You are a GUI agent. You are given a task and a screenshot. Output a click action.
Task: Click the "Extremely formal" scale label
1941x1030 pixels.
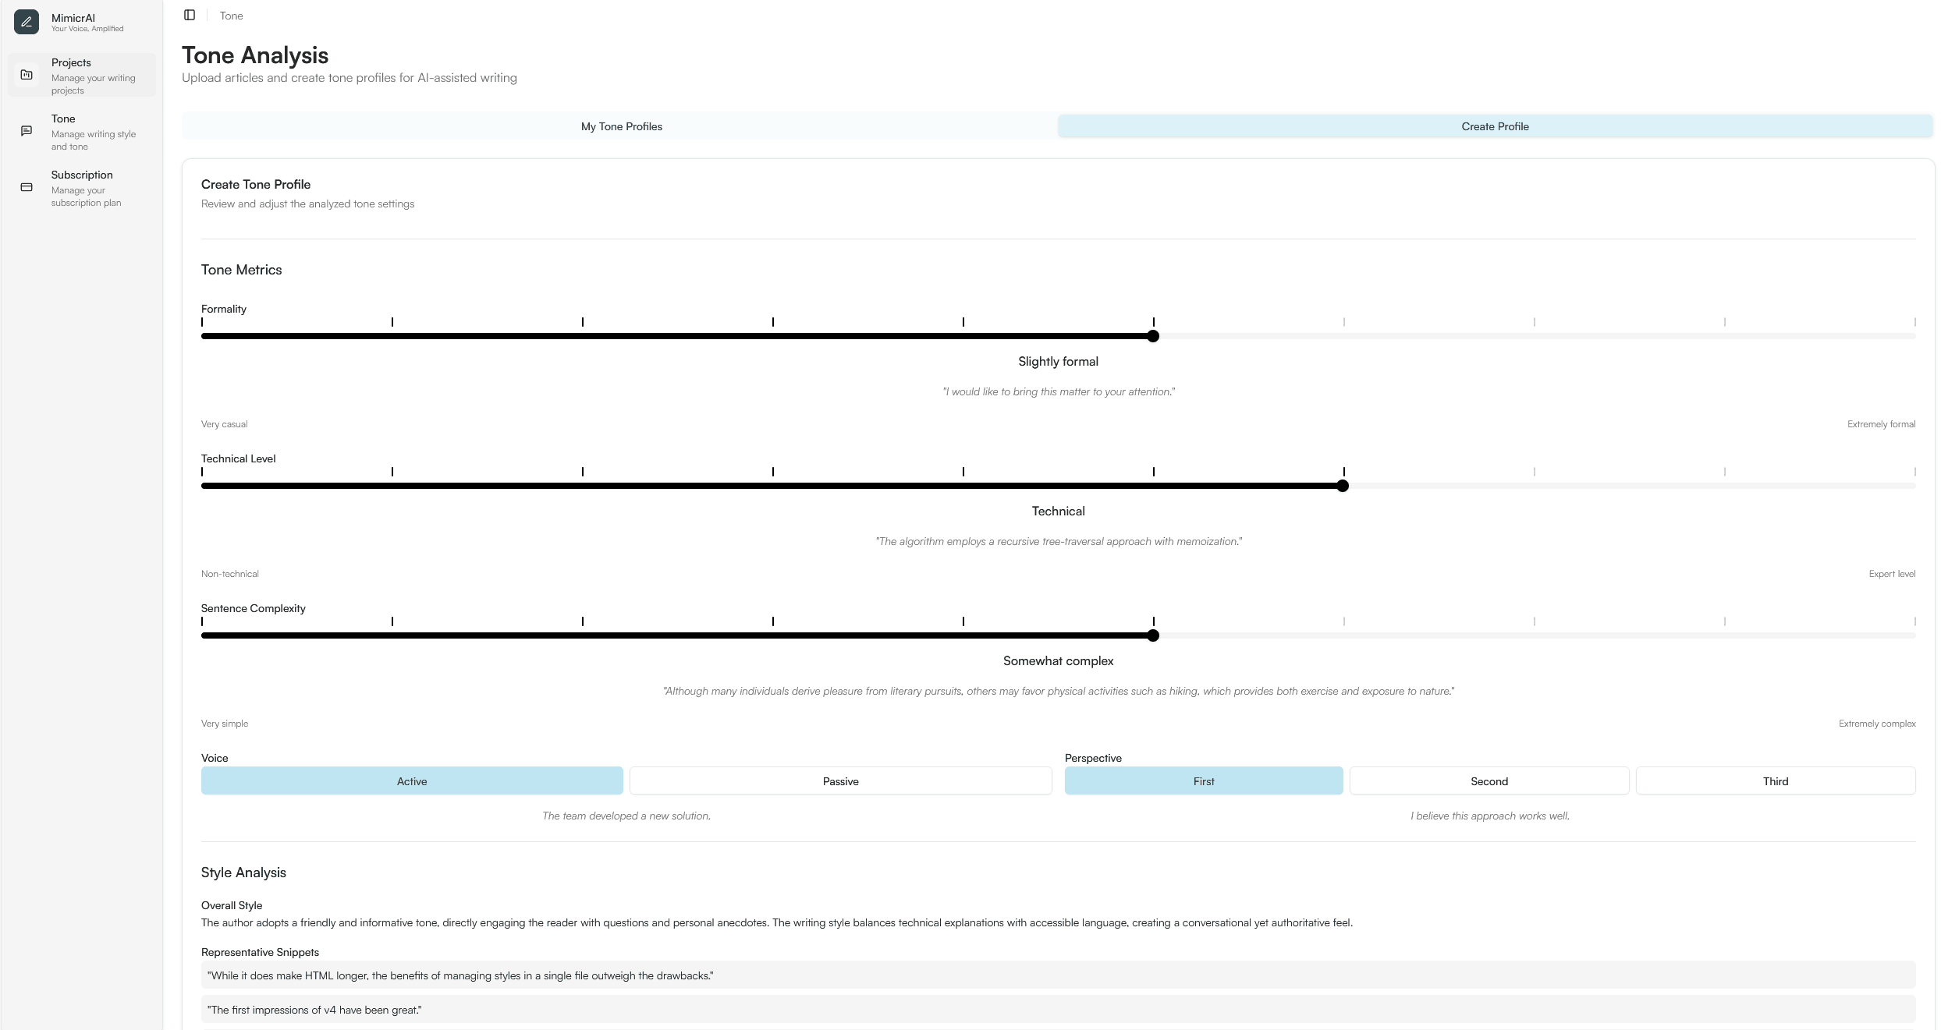point(1881,424)
